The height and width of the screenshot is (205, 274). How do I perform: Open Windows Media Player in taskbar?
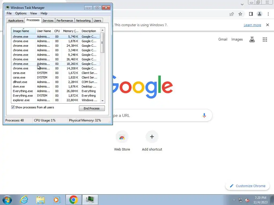[56, 200]
